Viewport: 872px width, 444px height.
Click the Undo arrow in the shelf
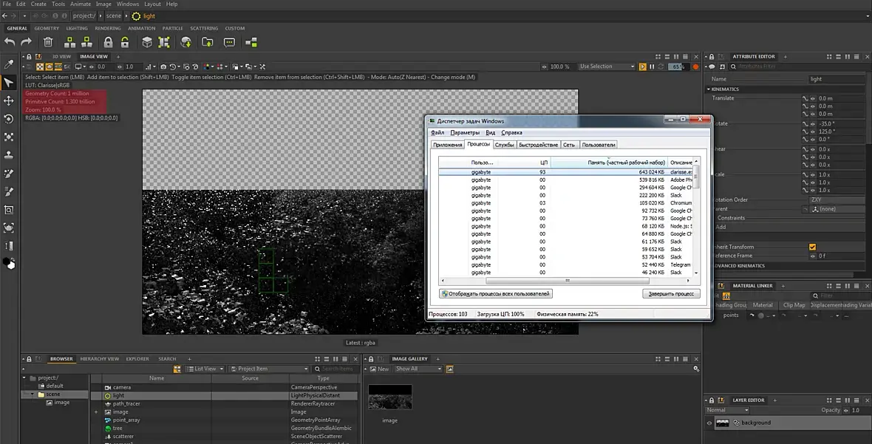(10, 41)
